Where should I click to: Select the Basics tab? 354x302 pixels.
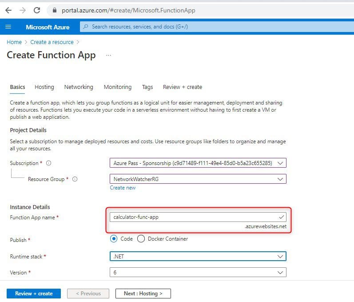(x=18, y=87)
